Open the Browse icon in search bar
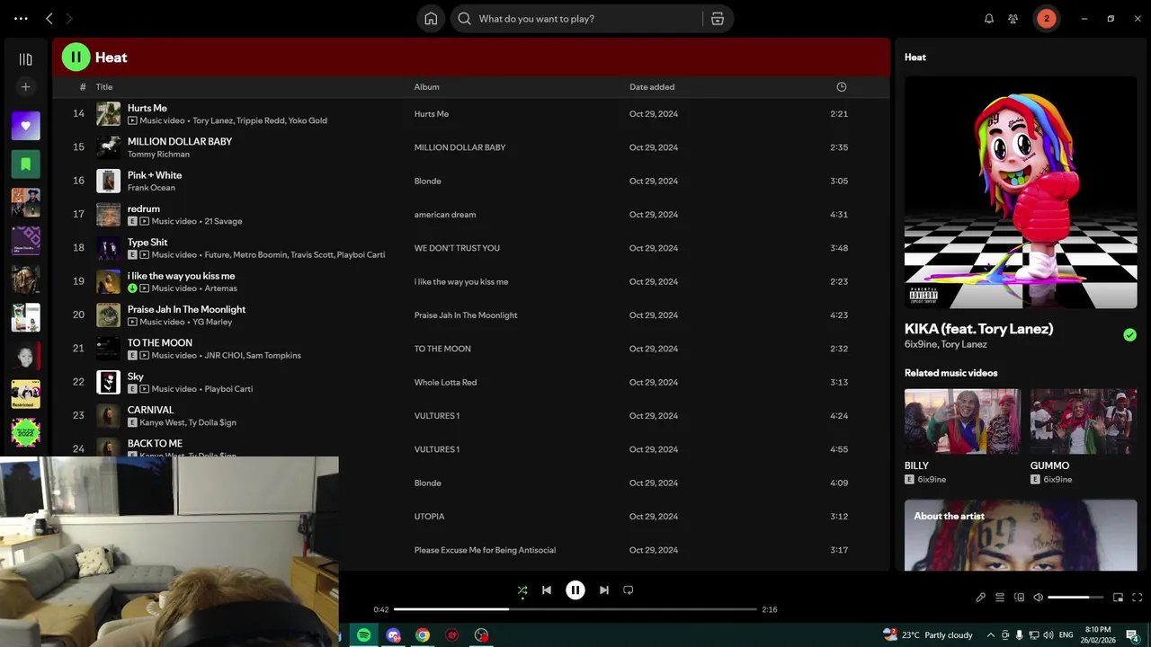1151x647 pixels. coord(718,19)
